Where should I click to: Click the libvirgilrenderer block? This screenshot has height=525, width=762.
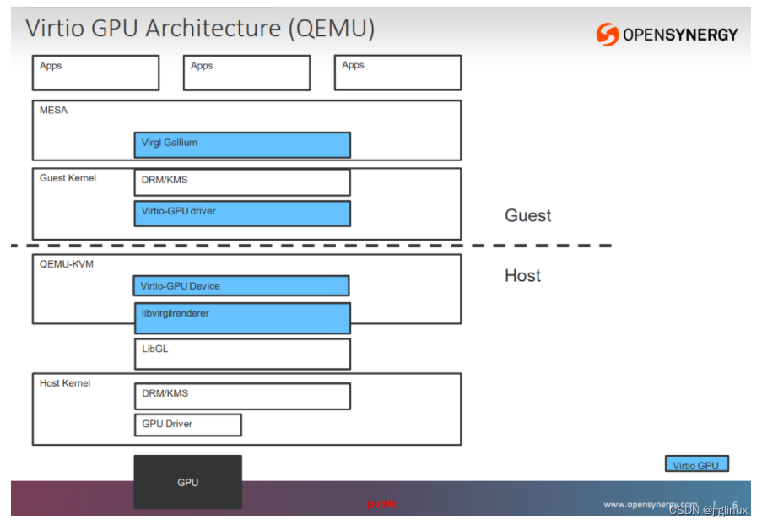click(x=242, y=318)
